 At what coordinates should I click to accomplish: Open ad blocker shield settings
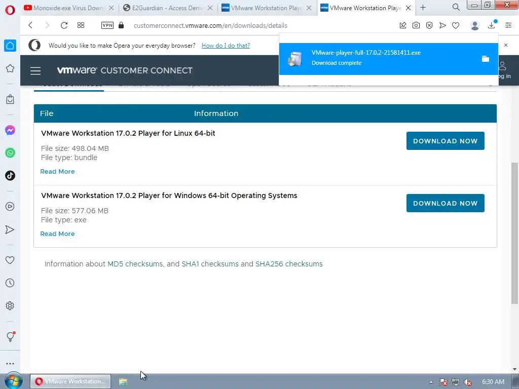[429, 25]
